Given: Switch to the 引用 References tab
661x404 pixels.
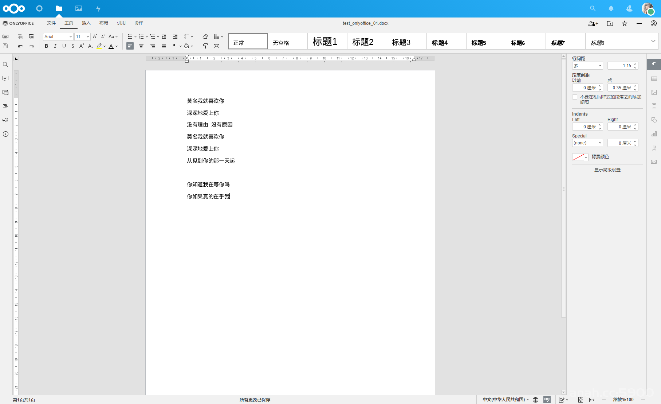Looking at the screenshot, I should (x=121, y=23).
